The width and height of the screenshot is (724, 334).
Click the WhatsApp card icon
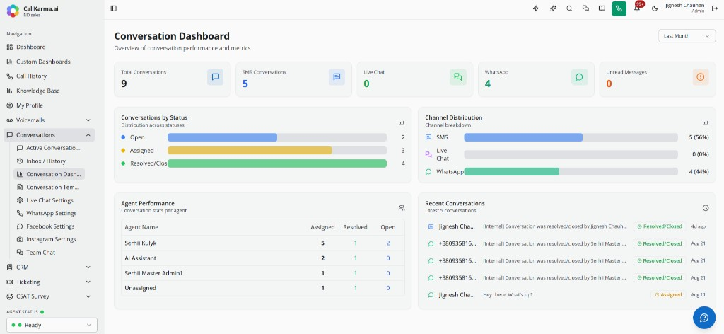point(579,77)
